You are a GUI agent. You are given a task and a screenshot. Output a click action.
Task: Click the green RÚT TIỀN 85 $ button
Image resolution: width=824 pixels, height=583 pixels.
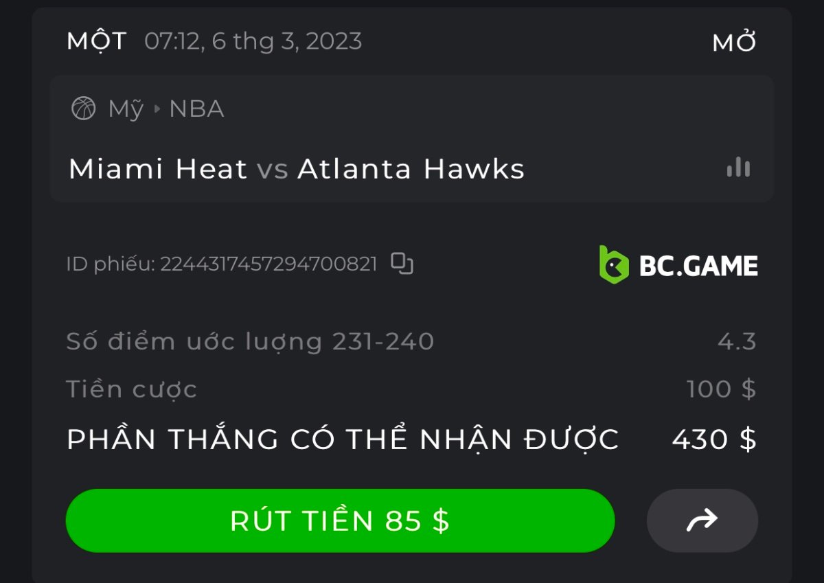tap(340, 521)
